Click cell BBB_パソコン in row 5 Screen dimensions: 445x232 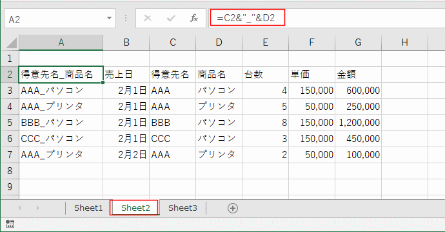(61, 123)
